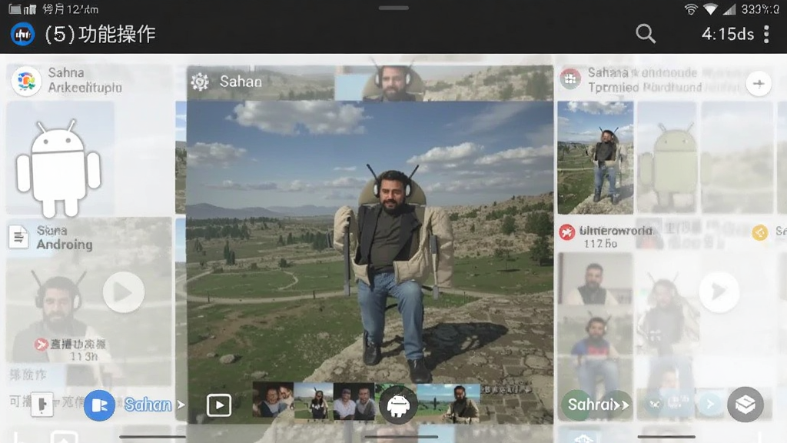The image size is (787, 443).
Task: Open the search icon in the top bar
Action: 646,34
